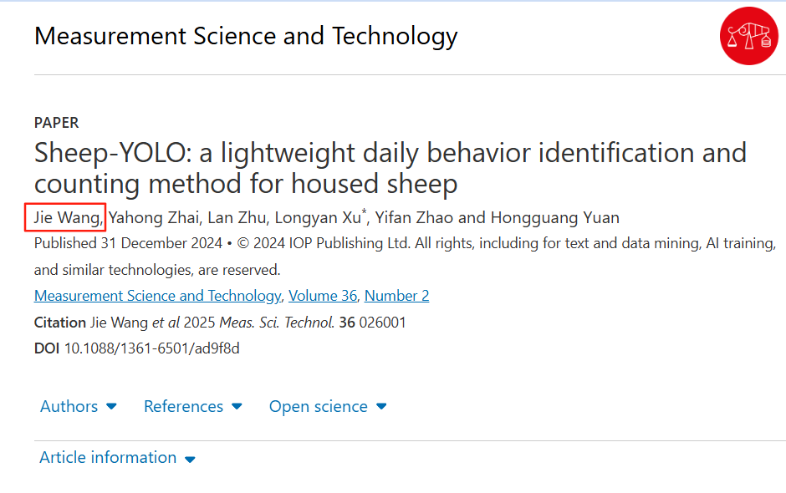Click the red journal logo icon

coord(748,36)
